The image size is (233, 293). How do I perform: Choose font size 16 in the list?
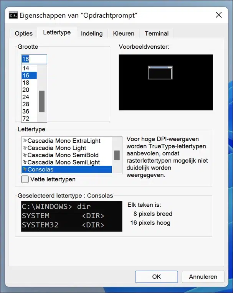coord(29,75)
